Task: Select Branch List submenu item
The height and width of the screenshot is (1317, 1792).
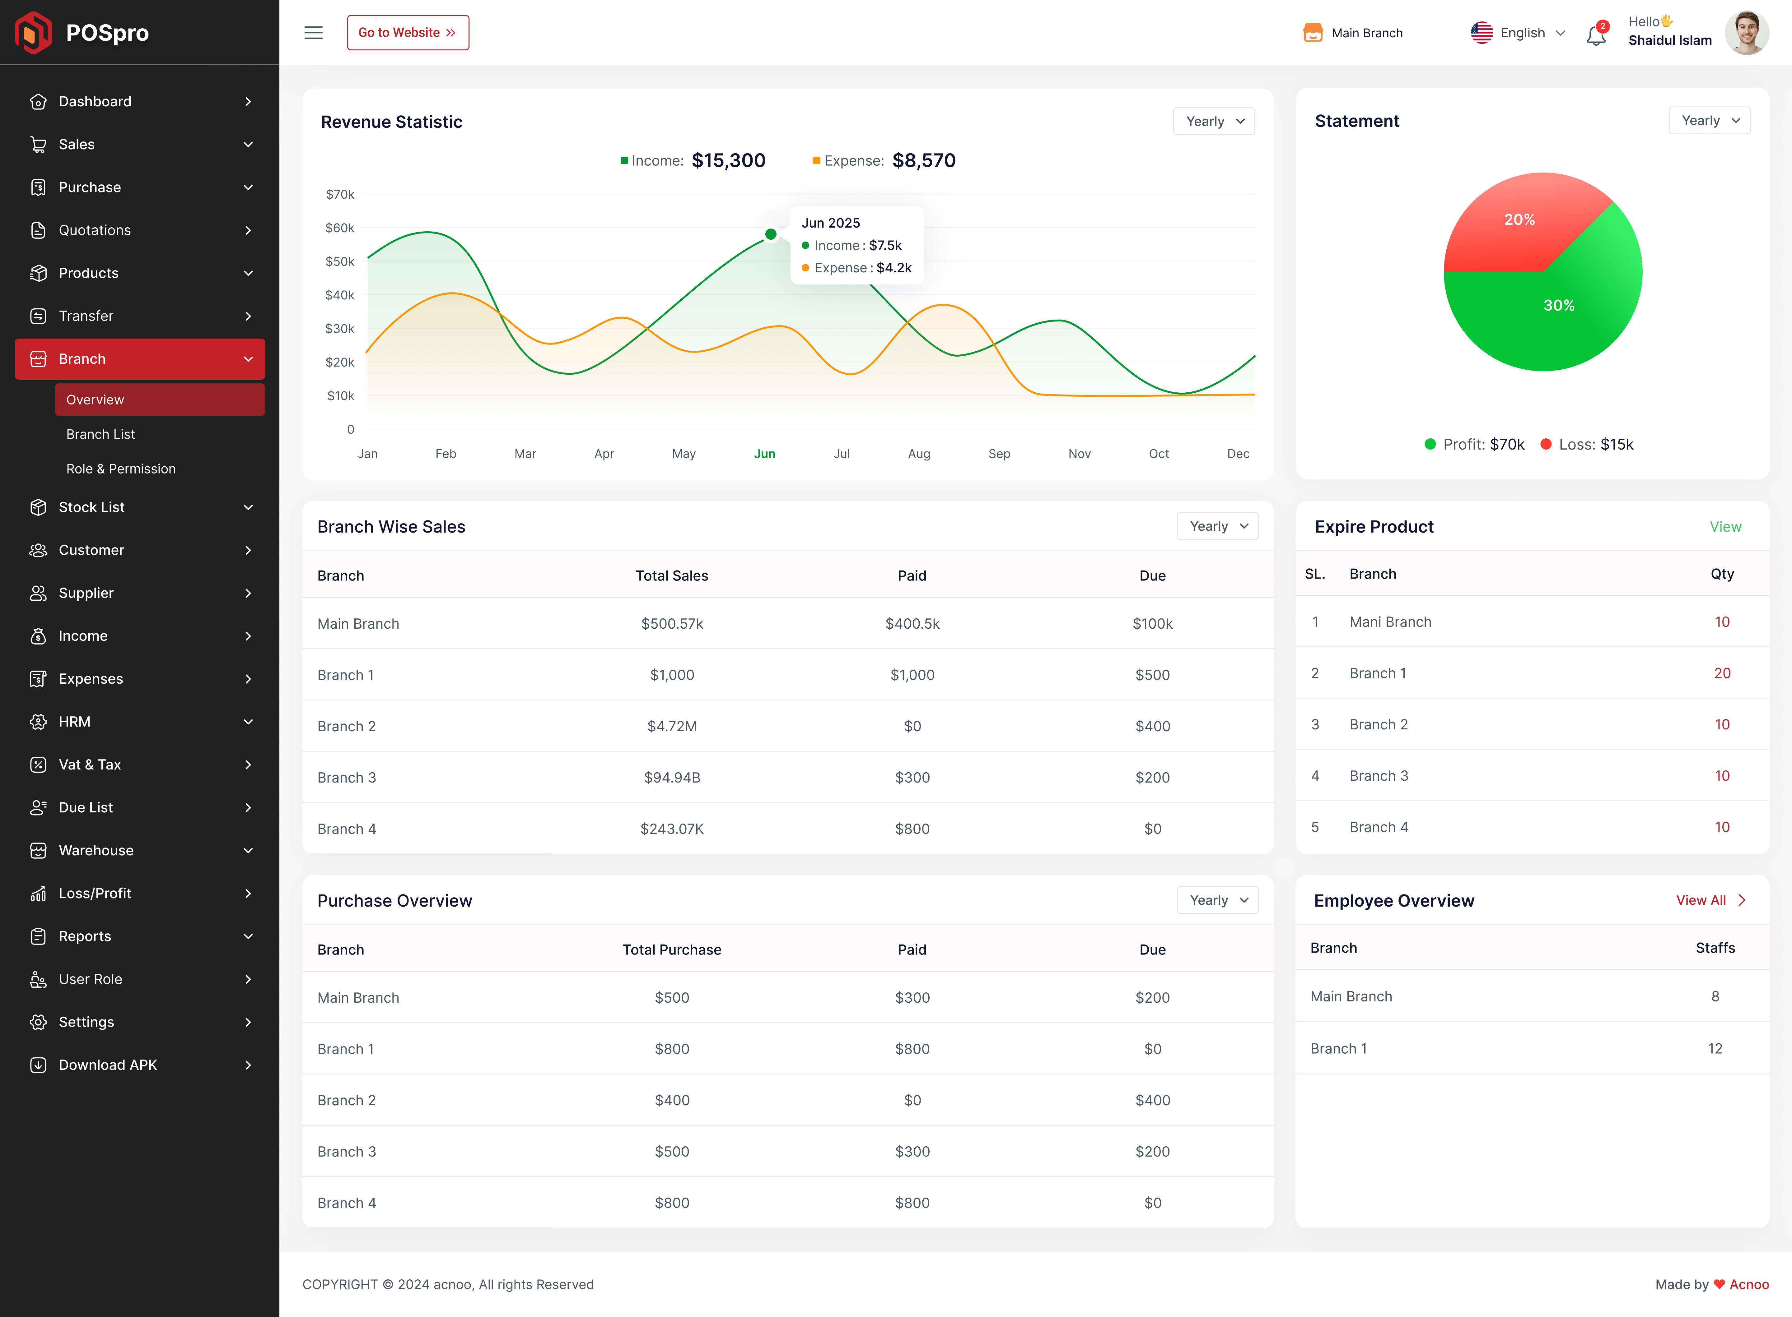Action: 100,434
